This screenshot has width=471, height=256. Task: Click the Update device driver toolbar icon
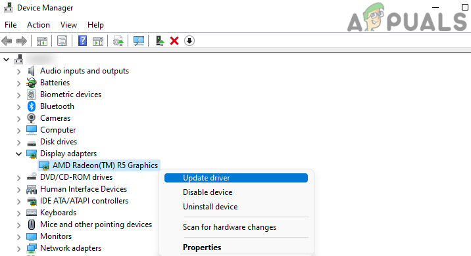click(160, 41)
